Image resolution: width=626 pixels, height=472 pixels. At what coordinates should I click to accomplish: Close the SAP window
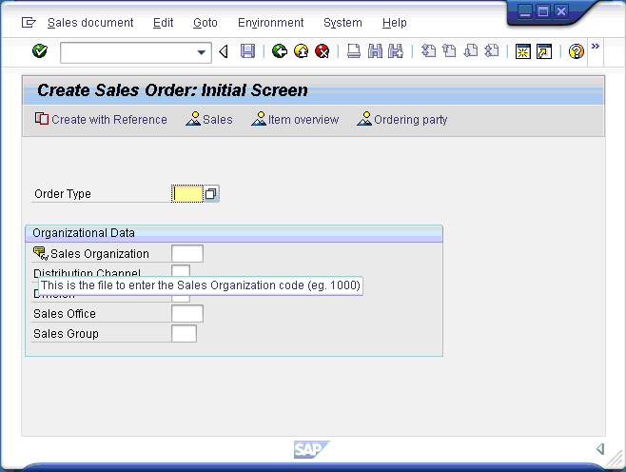tap(561, 11)
